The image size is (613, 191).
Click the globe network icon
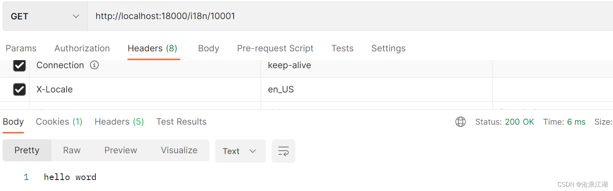(461, 122)
